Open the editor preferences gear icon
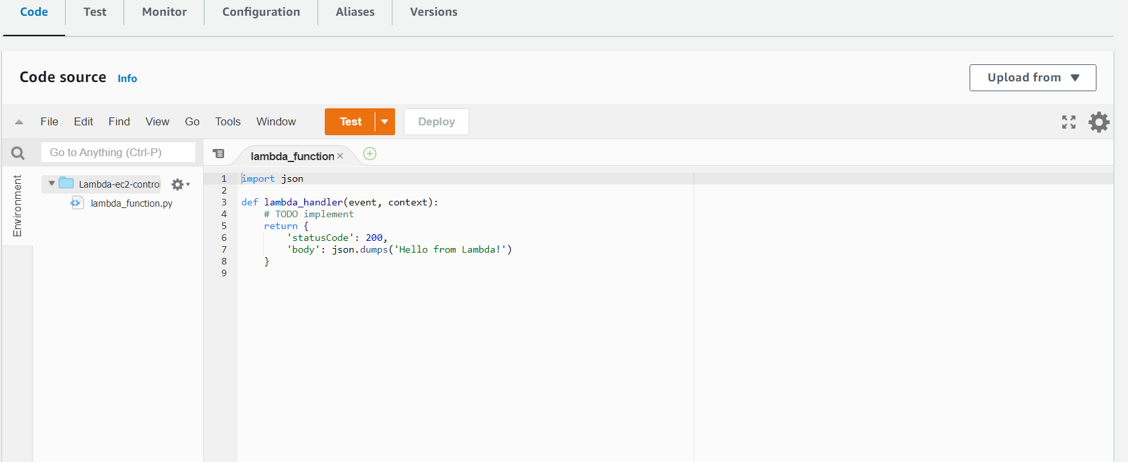Viewport: 1128px width, 462px height. point(1098,122)
